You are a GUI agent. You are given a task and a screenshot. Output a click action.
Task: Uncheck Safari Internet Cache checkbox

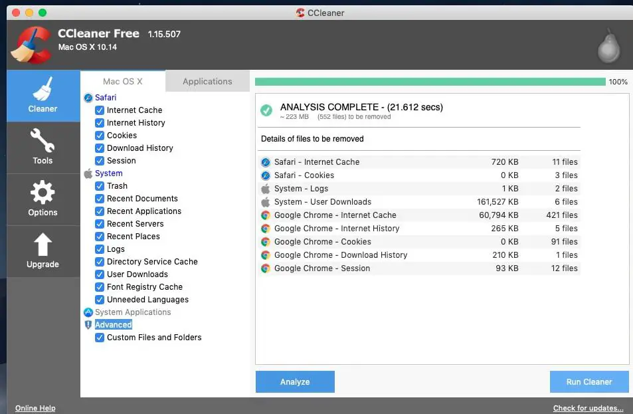point(100,110)
